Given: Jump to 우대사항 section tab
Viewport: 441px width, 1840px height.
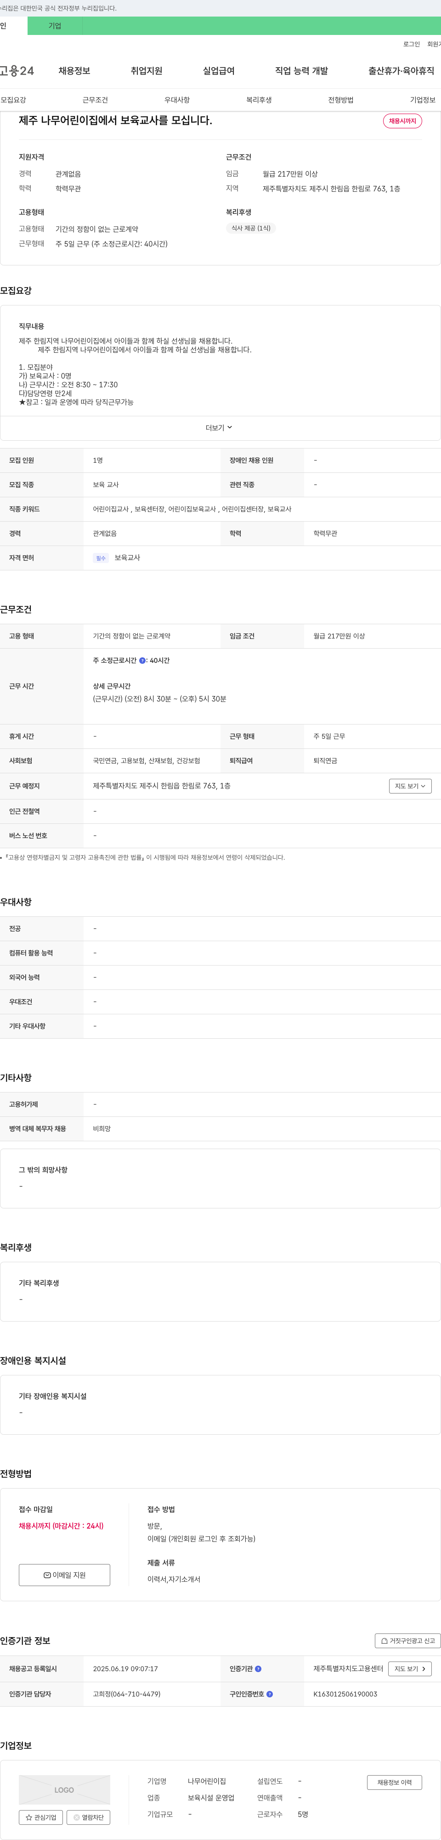Looking at the screenshot, I should [177, 100].
